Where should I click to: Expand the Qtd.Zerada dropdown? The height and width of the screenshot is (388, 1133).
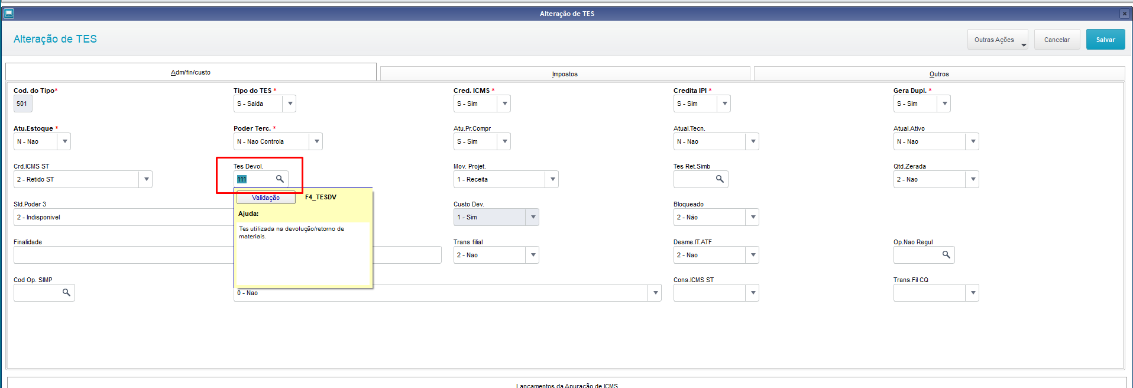[x=973, y=179]
